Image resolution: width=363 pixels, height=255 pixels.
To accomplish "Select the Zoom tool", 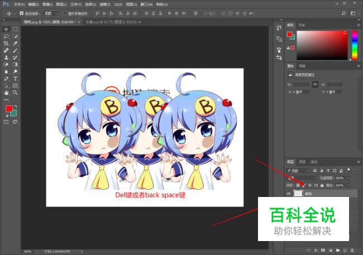I will (x=15, y=93).
